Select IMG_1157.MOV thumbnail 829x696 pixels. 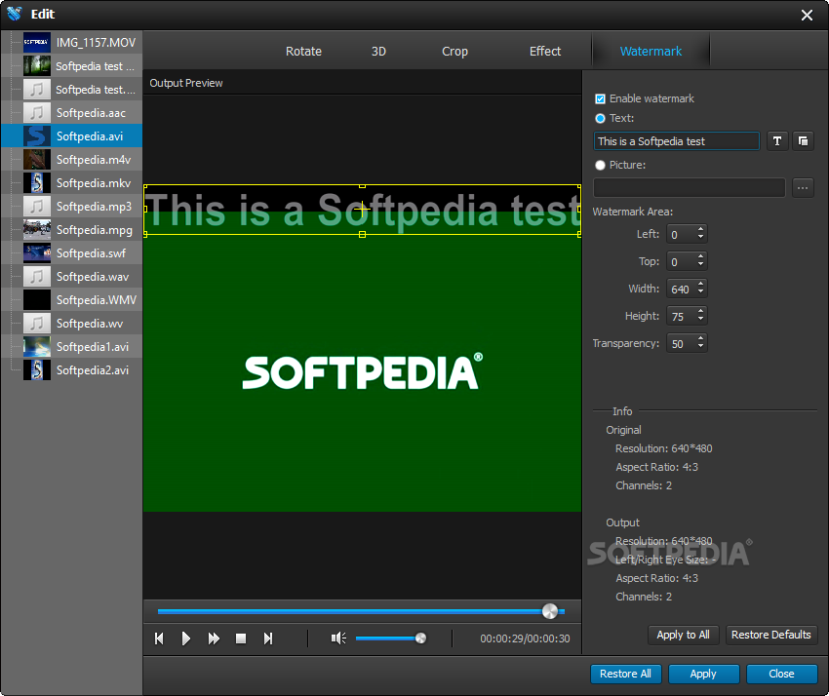(37, 43)
